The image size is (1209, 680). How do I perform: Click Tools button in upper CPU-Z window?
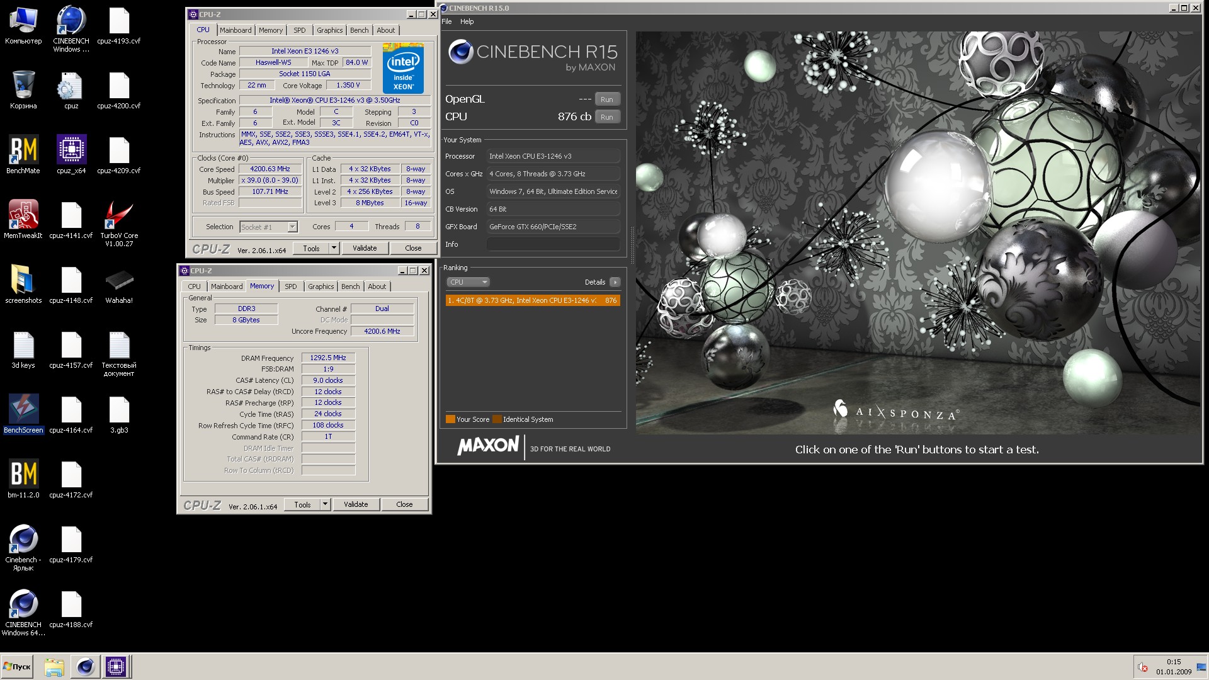(311, 248)
